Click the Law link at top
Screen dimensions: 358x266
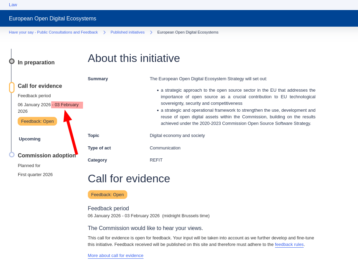click(x=13, y=5)
